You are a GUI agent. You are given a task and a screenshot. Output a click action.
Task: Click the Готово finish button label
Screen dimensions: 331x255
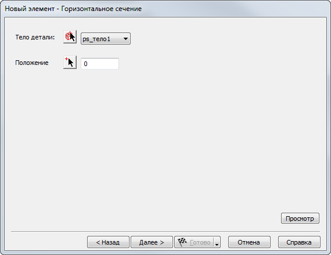pyautogui.click(x=200, y=242)
